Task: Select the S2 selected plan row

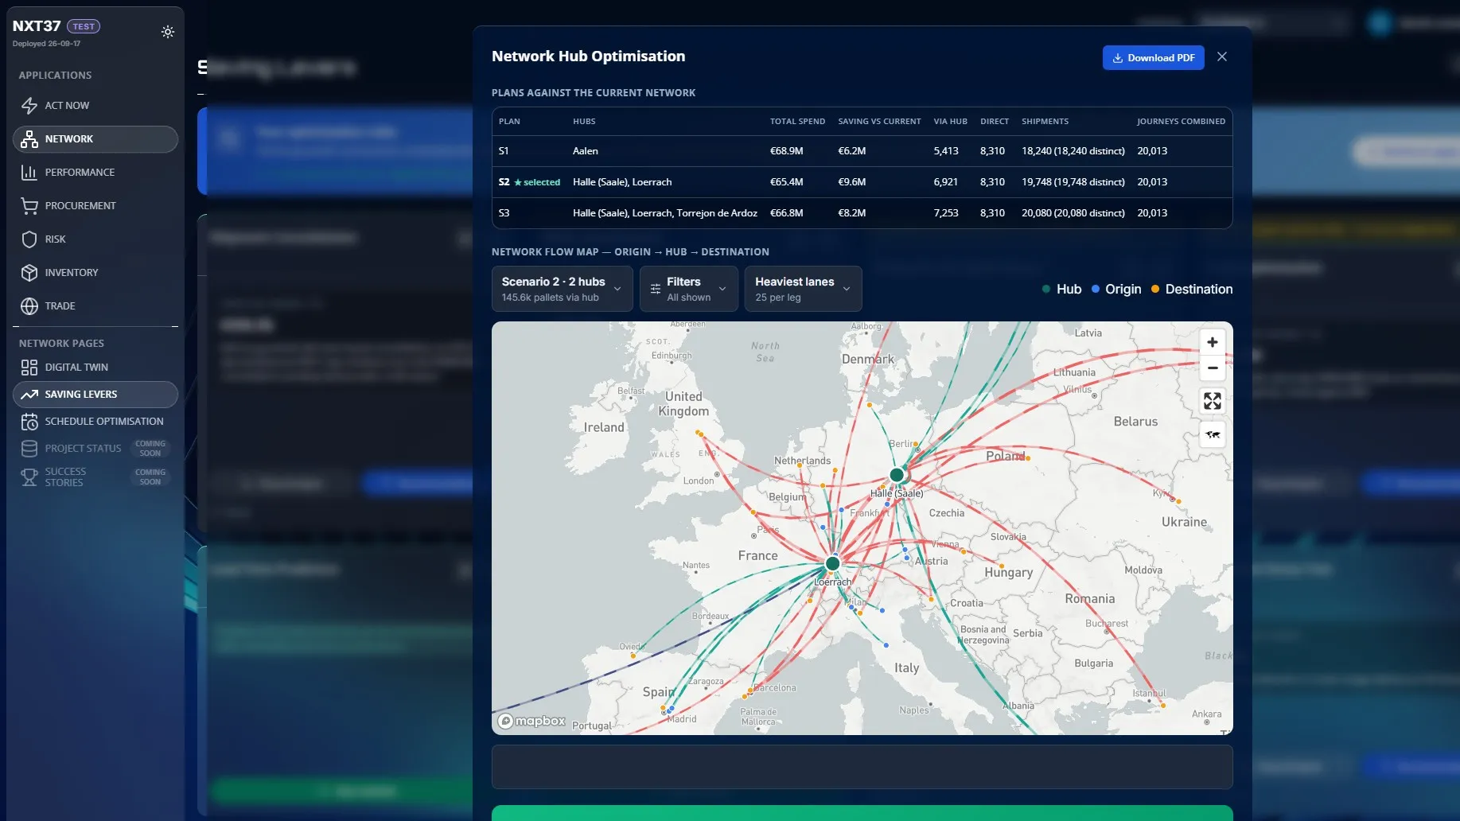Action: [x=862, y=182]
